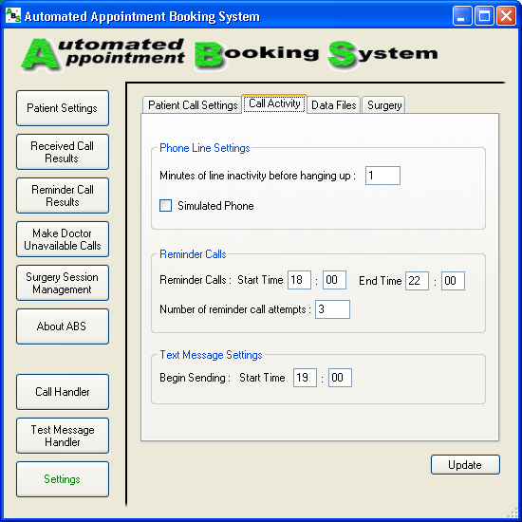
Task: Open the Call Handler
Action: (63, 392)
